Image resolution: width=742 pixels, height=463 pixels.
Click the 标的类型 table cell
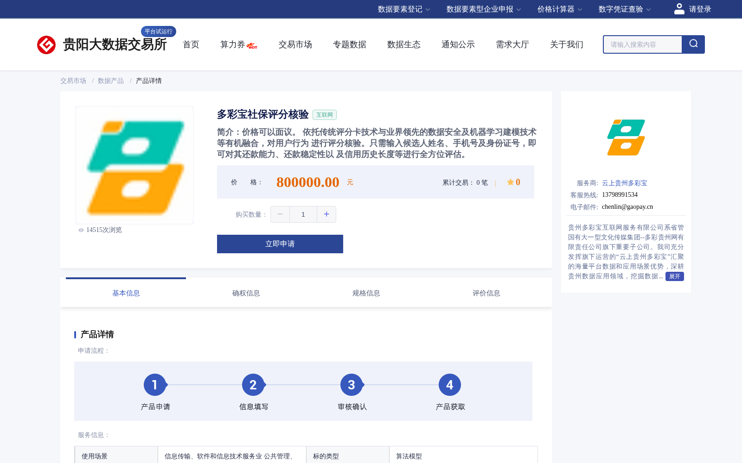coord(348,455)
